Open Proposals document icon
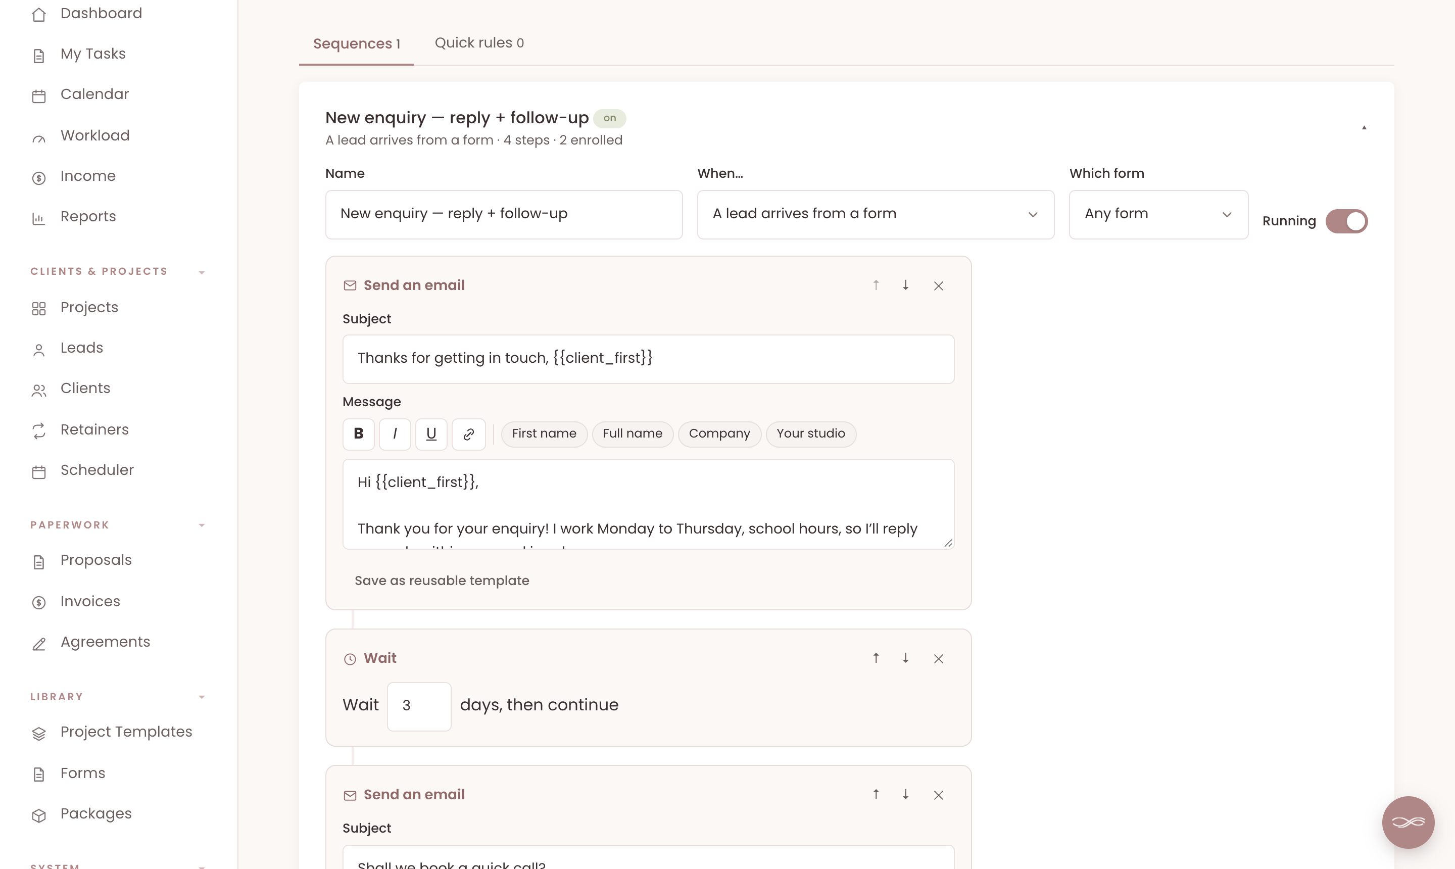Image resolution: width=1455 pixels, height=869 pixels. [38, 562]
